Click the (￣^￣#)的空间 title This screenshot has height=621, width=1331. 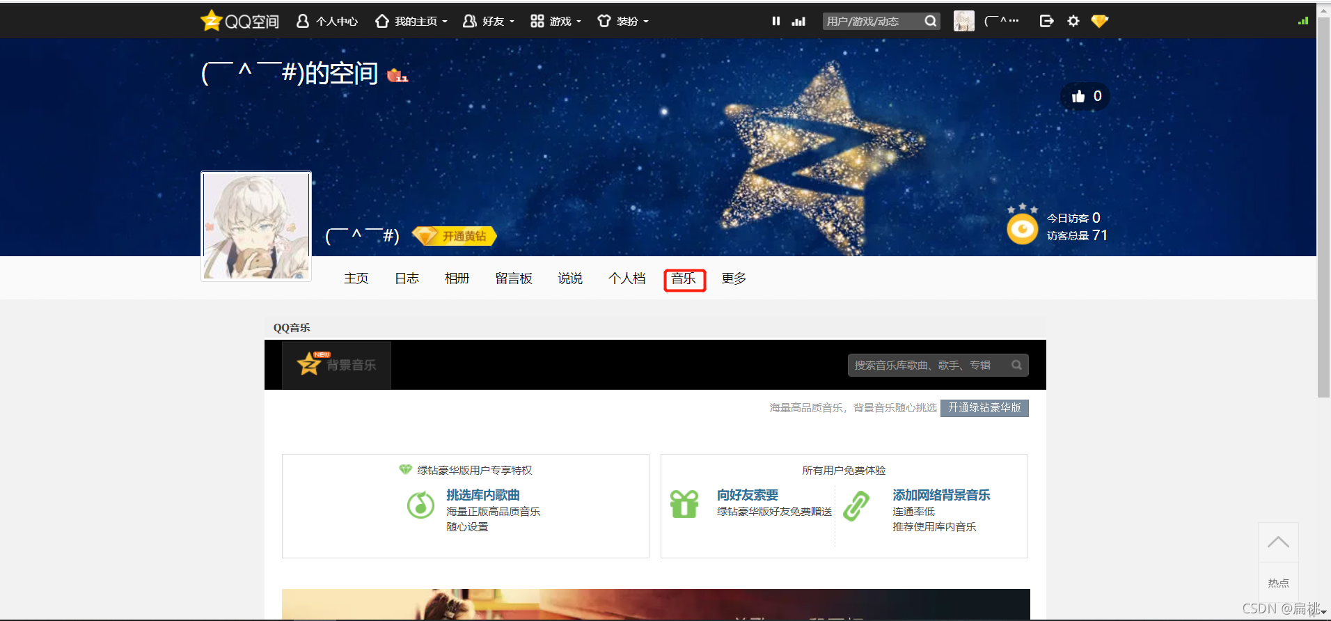click(290, 73)
